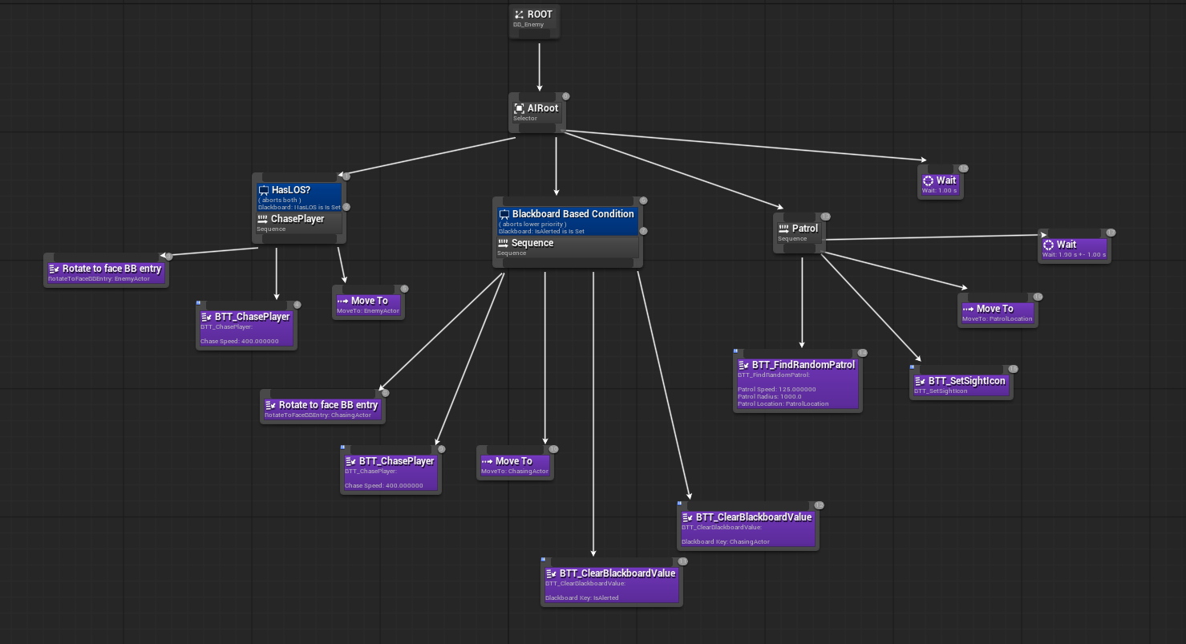Screen dimensions: 1186x644
Task: Select the HasLOS? decorator
Action: click(x=298, y=197)
